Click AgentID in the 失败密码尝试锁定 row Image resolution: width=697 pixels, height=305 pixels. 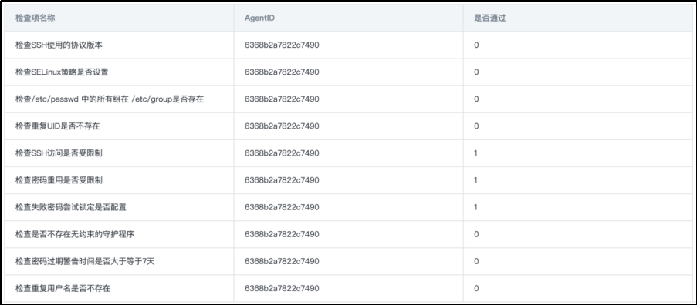[282, 207]
